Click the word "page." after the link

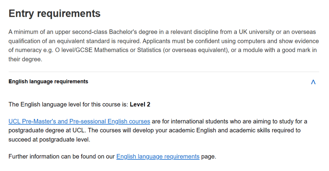209,157
